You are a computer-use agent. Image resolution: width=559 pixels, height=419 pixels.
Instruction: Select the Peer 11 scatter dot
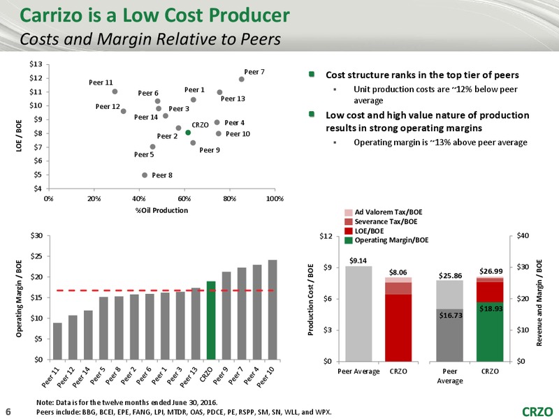pos(115,91)
